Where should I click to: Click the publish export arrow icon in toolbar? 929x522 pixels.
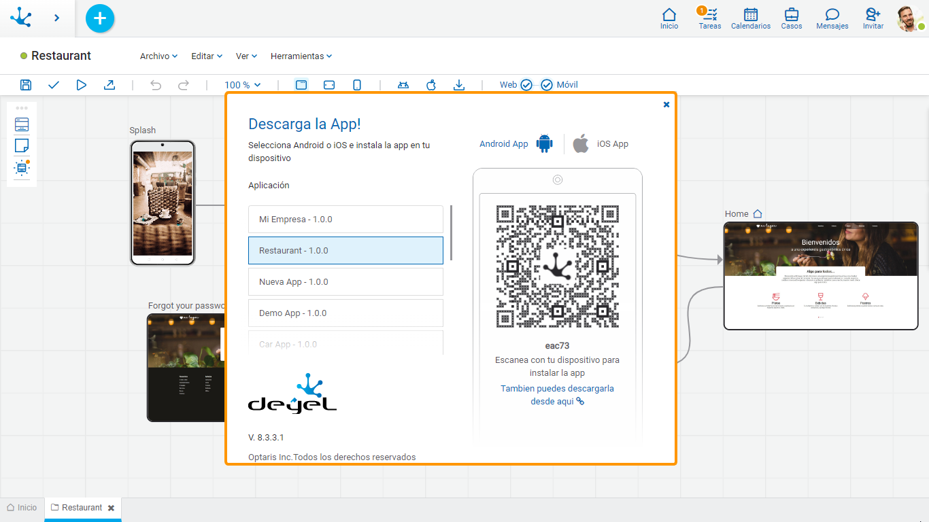coord(109,85)
